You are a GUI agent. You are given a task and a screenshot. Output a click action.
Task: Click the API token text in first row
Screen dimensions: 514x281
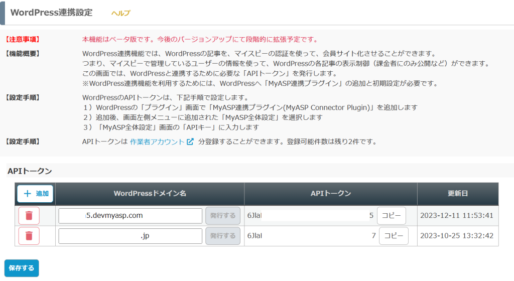(310, 216)
